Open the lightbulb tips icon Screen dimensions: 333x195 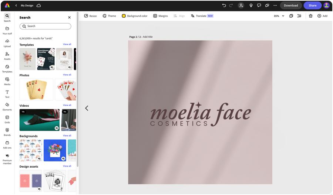tap(251, 6)
